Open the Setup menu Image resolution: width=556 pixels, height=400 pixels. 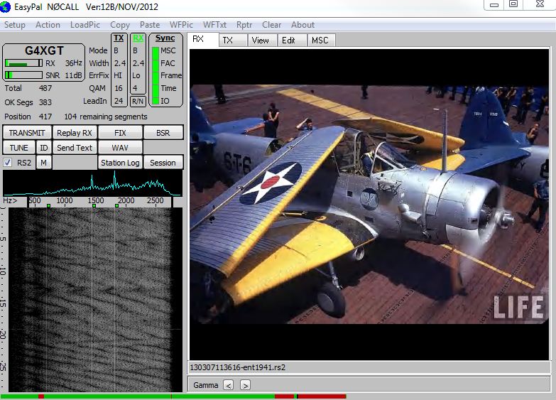(14, 25)
